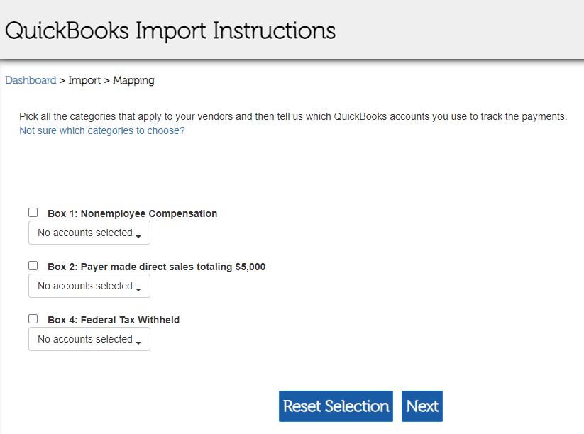Open the 'No accounts selected' dropdown under Nonemployee Compensation
The image size is (584, 434).
click(x=85, y=233)
